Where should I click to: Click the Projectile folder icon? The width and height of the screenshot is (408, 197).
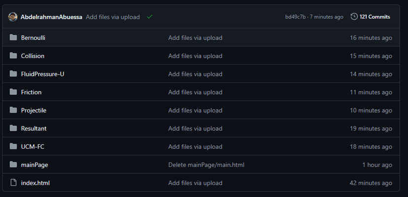(x=13, y=111)
